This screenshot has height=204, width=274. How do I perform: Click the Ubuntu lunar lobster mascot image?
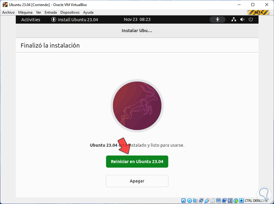coord(137,105)
